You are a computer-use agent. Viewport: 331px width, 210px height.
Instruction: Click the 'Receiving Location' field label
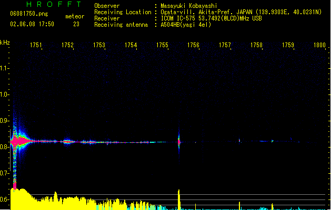tap(123, 12)
